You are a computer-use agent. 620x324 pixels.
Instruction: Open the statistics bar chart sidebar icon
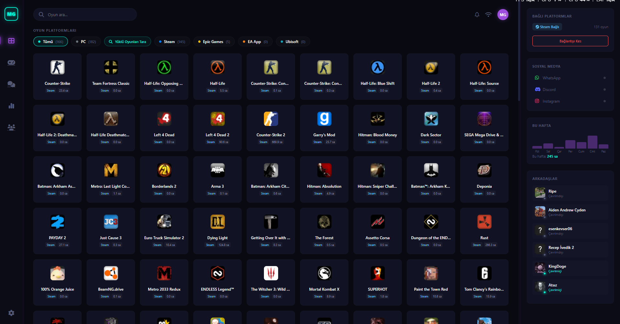click(11, 106)
